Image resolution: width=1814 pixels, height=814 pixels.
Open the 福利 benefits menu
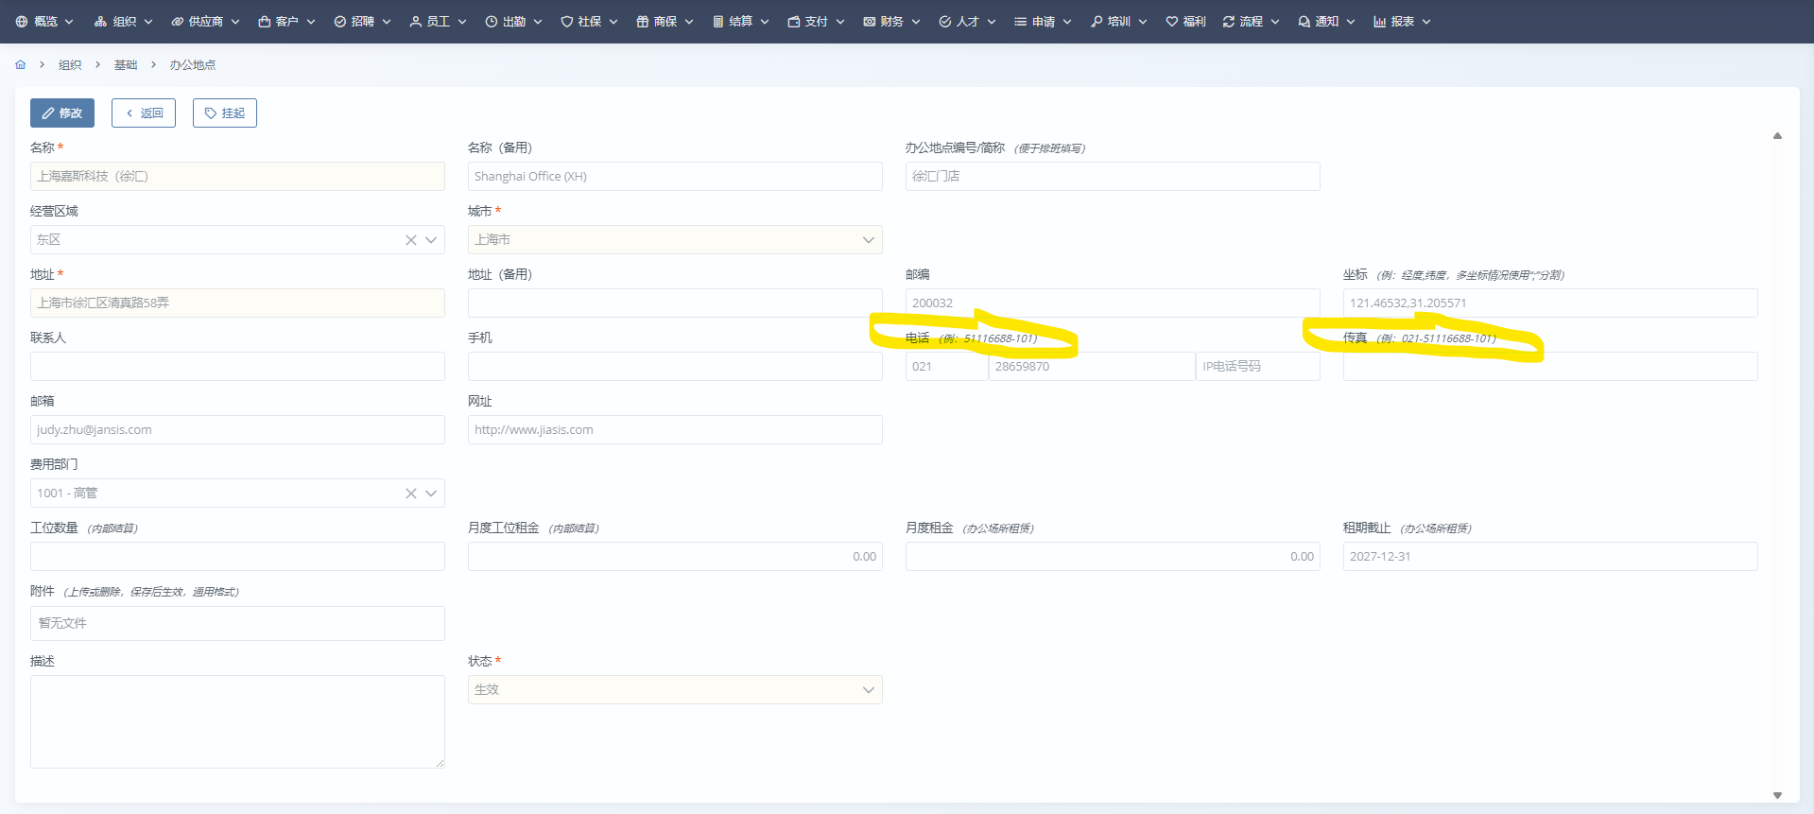[x=1185, y=22]
